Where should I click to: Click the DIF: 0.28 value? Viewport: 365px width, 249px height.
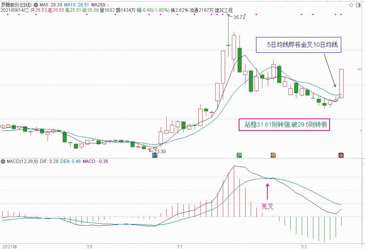click(x=49, y=161)
